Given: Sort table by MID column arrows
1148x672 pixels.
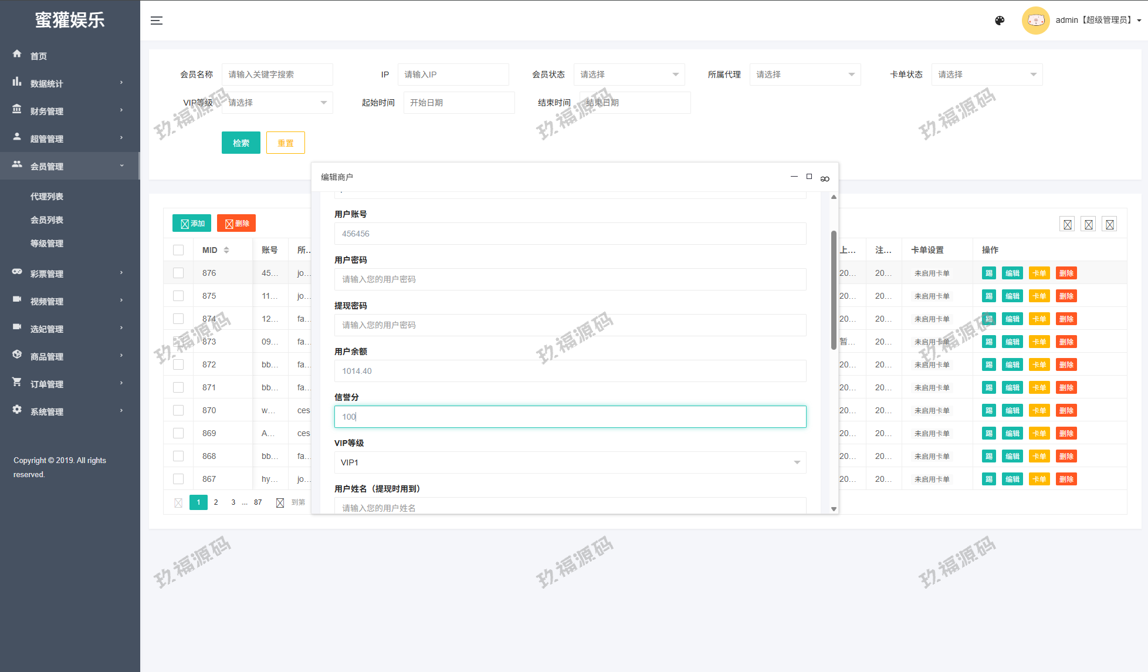Looking at the screenshot, I should click(x=226, y=250).
